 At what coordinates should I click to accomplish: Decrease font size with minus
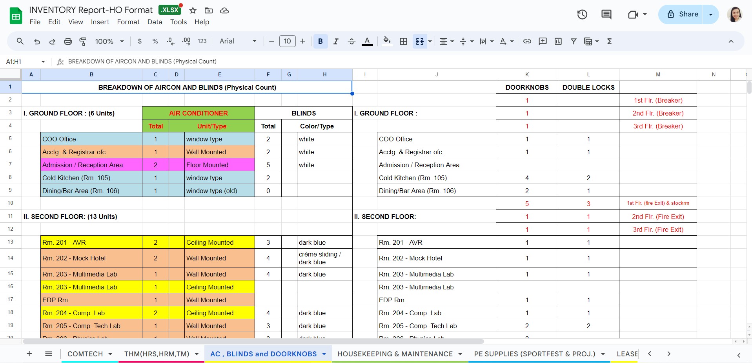[271, 41]
